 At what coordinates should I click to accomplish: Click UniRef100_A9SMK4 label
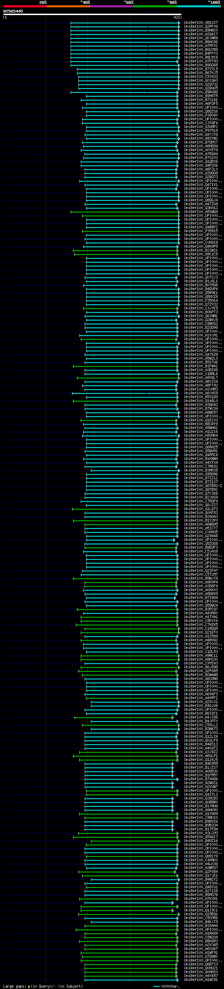pos(201,436)
